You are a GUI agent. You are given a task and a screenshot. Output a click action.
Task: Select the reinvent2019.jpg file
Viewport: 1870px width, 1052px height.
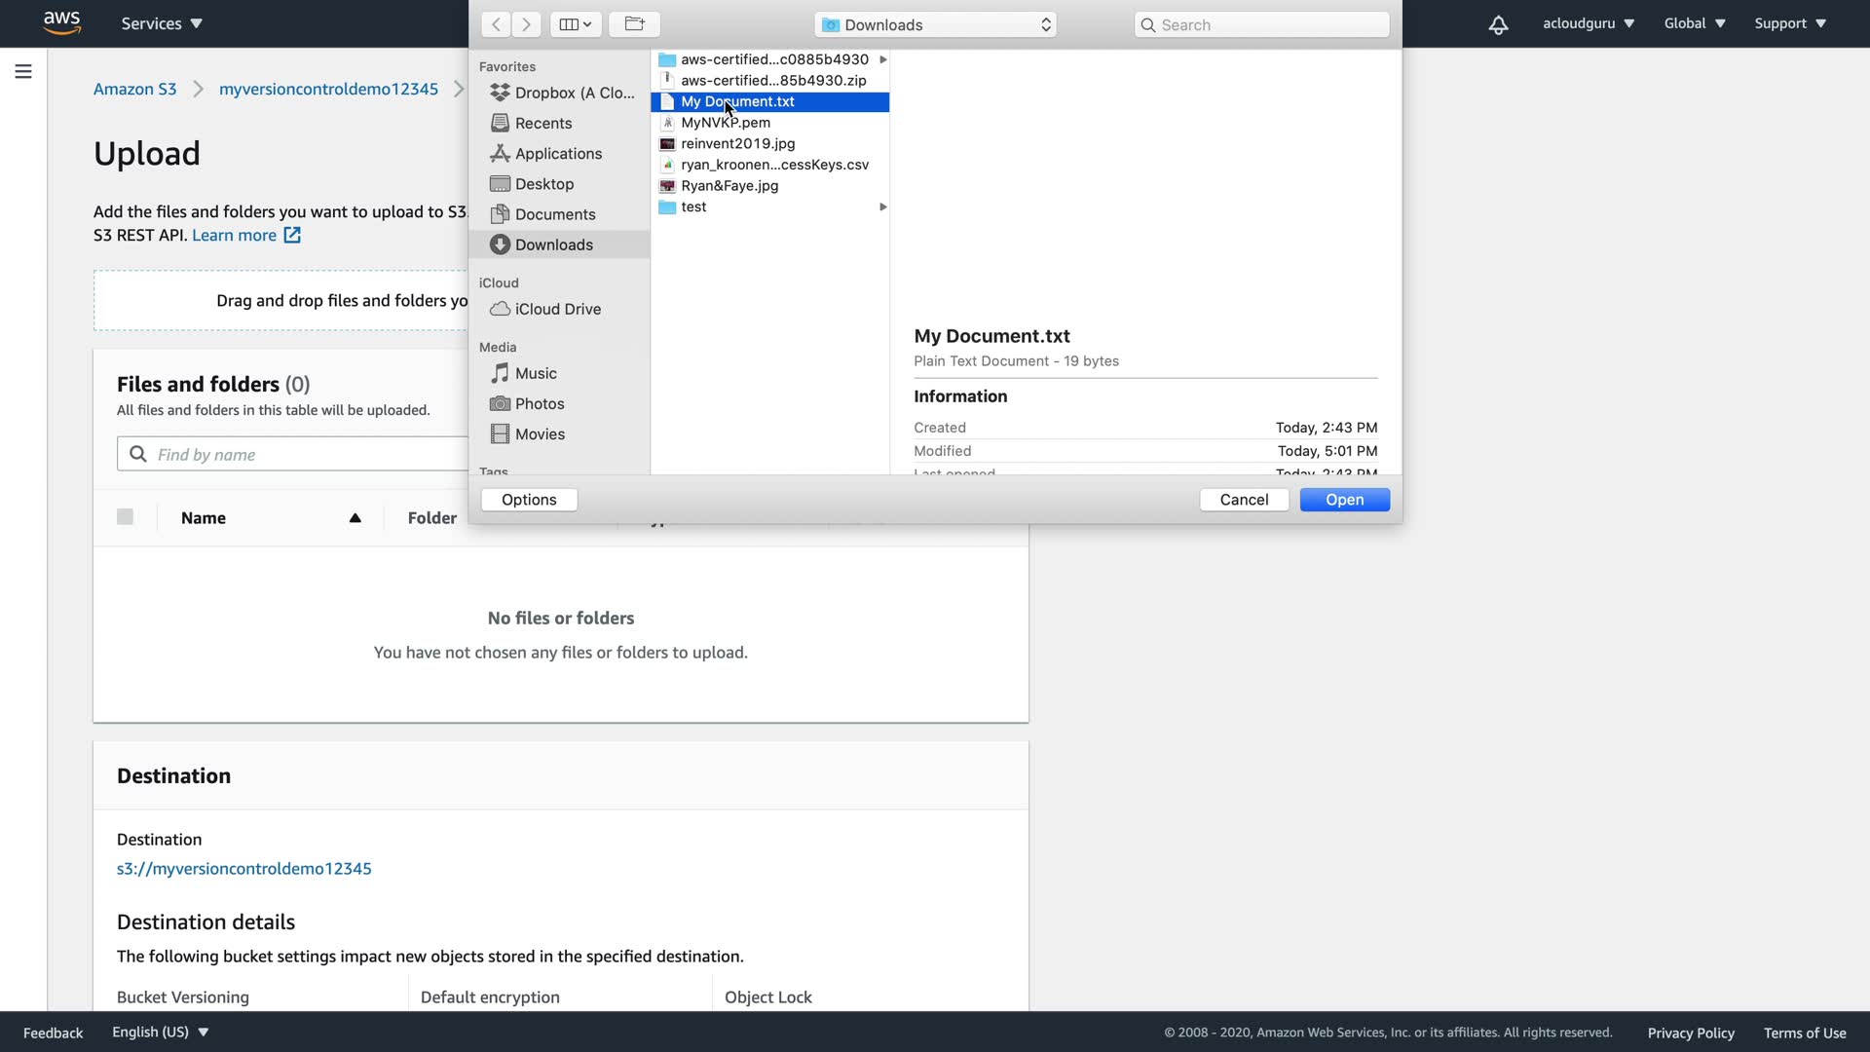click(737, 143)
